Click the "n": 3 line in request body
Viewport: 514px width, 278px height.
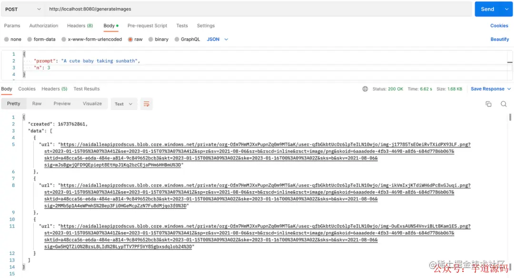[42, 68]
